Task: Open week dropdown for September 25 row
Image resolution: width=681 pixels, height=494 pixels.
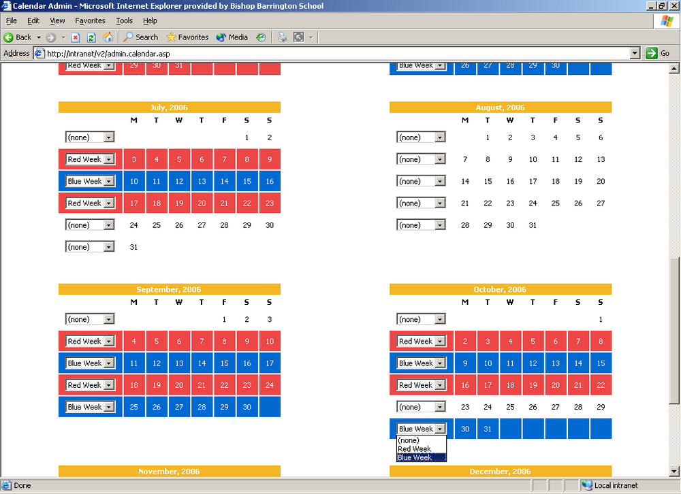Action: [x=90, y=407]
